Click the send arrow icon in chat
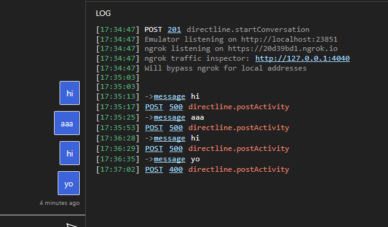 coord(72,225)
